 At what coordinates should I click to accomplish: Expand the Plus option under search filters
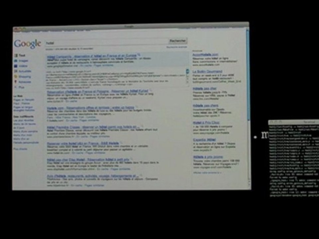[19, 87]
